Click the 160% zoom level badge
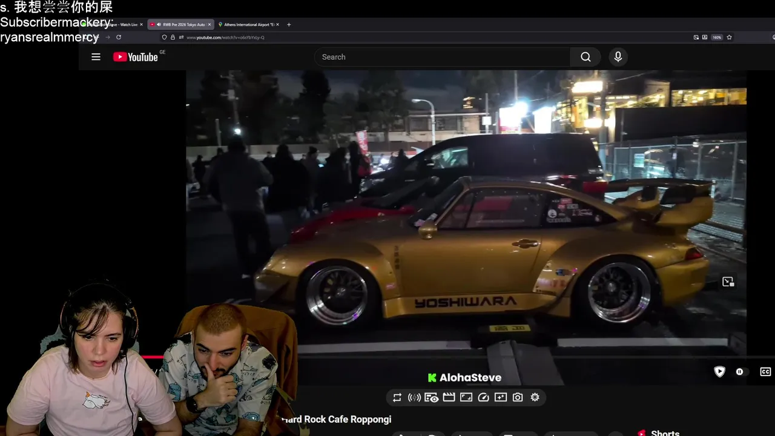 pos(717,38)
